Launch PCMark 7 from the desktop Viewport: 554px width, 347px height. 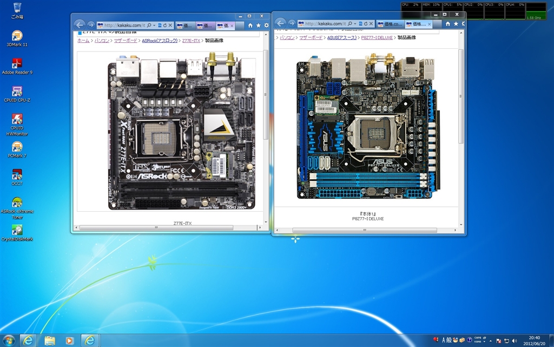coord(17,149)
